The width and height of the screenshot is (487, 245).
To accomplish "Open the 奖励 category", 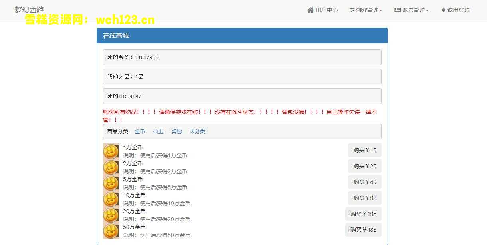I will click(x=176, y=131).
